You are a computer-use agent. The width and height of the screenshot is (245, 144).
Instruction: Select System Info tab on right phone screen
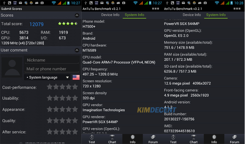click(x=216, y=15)
